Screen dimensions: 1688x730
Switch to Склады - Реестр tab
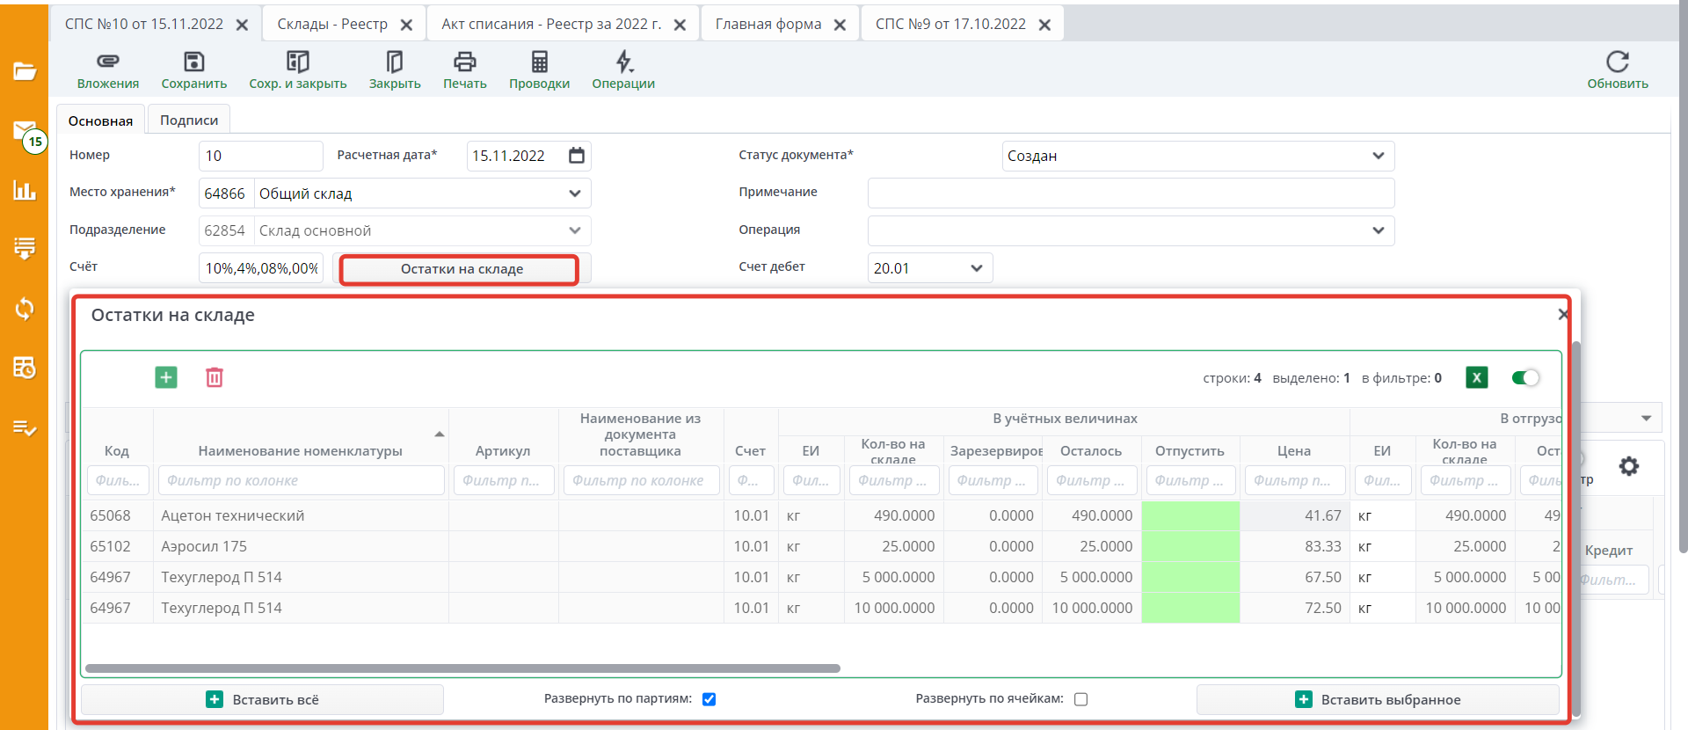332,25
